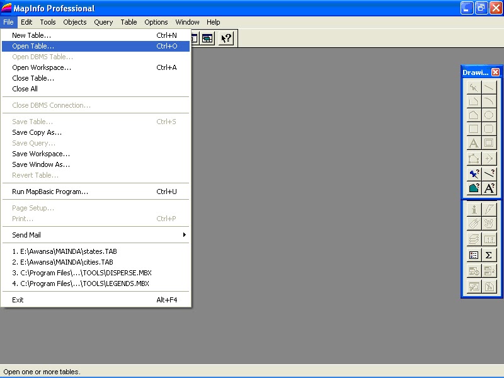The image size is (504, 378).
Task: Select the Ruler tool
Action: 489,239
